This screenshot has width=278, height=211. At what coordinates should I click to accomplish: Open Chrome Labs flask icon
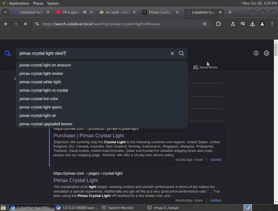pyautogui.click(x=233, y=24)
